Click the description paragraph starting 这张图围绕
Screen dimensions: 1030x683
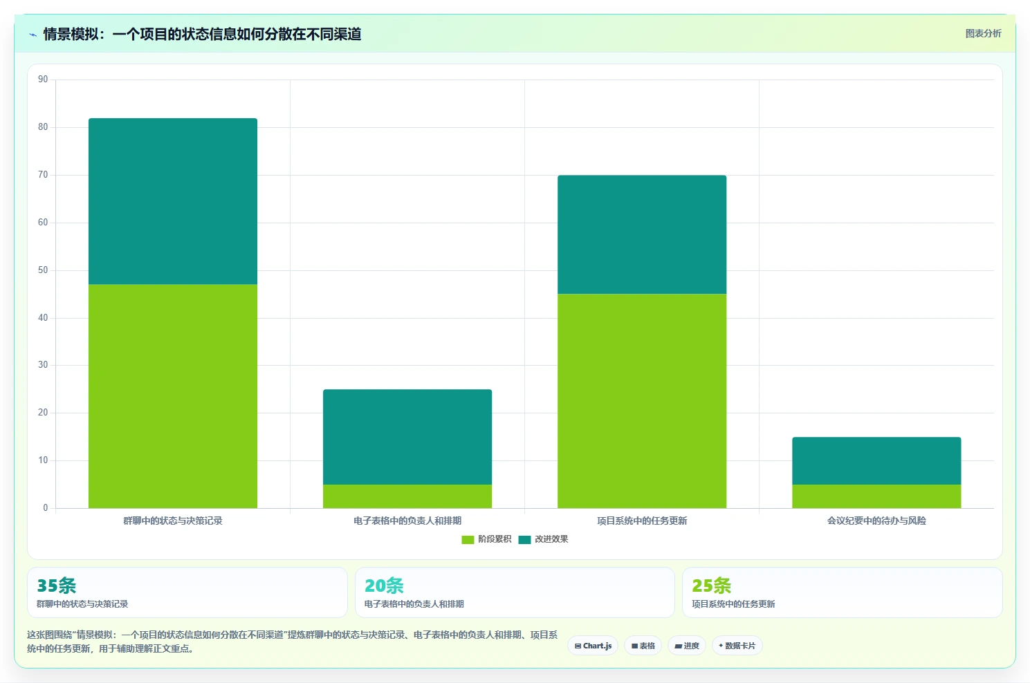[293, 642]
